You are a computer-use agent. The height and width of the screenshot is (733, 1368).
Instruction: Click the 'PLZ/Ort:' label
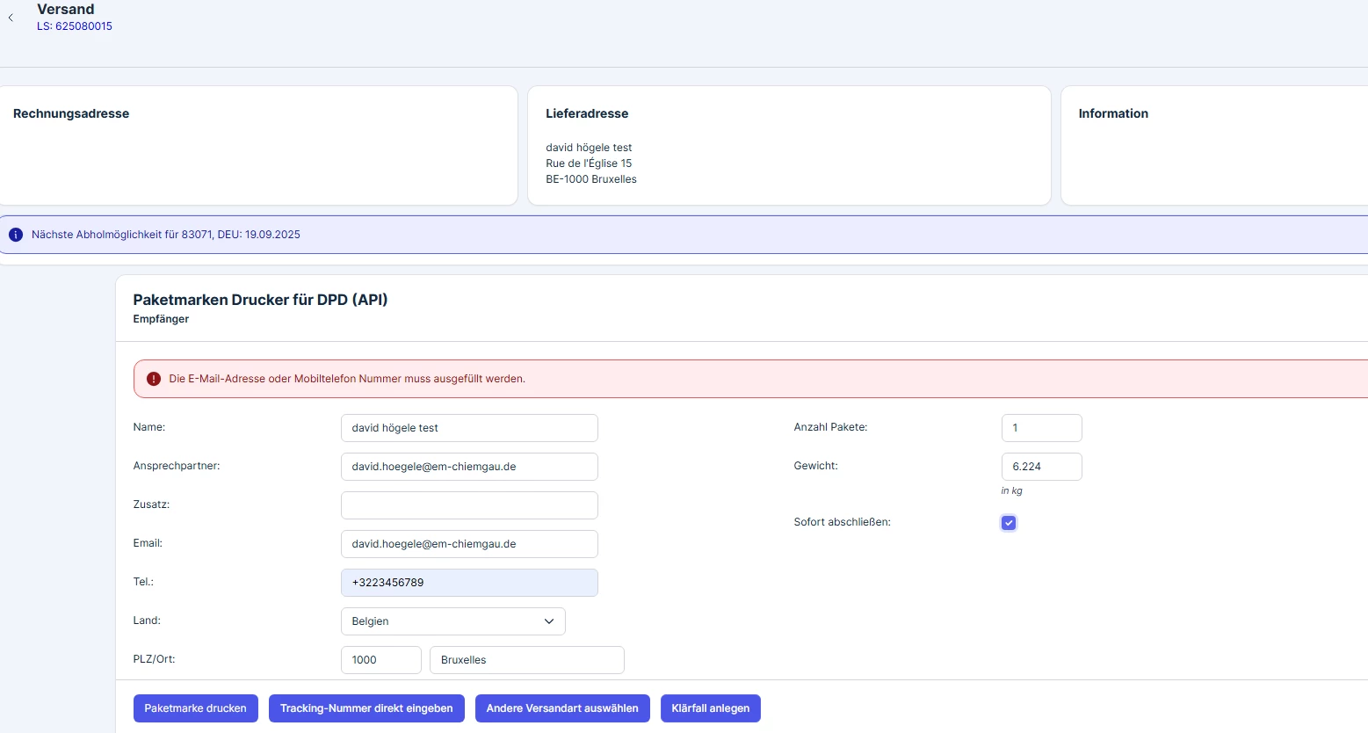click(x=155, y=659)
